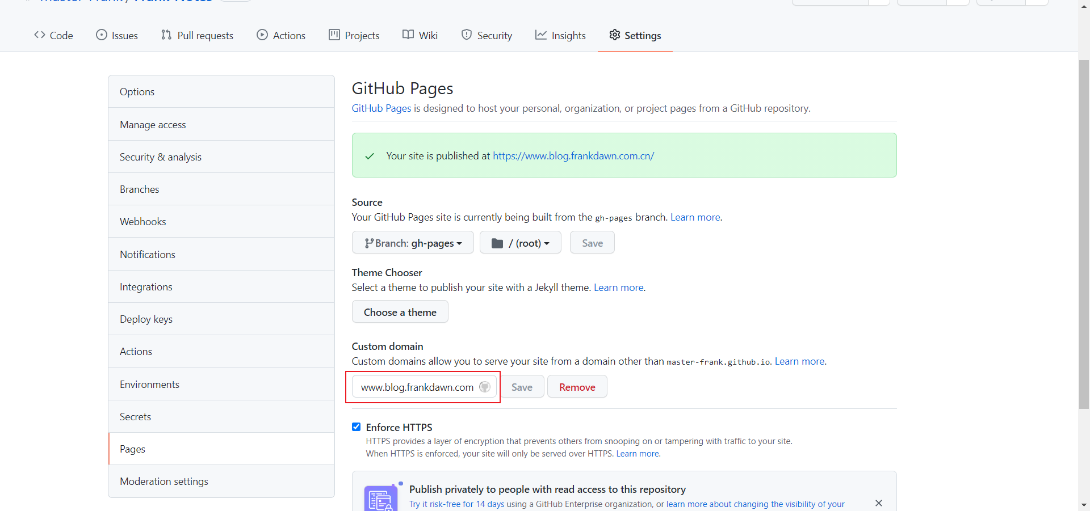Click the private publishing banner illustration
Image resolution: width=1090 pixels, height=511 pixels.
(381, 497)
